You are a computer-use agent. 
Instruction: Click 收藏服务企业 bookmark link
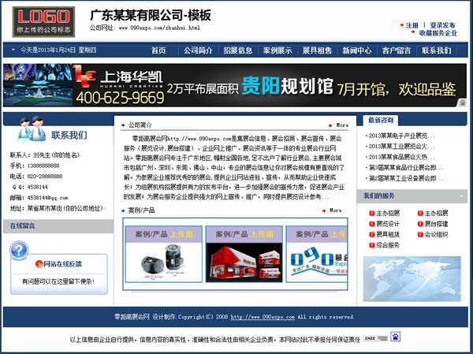[438, 33]
